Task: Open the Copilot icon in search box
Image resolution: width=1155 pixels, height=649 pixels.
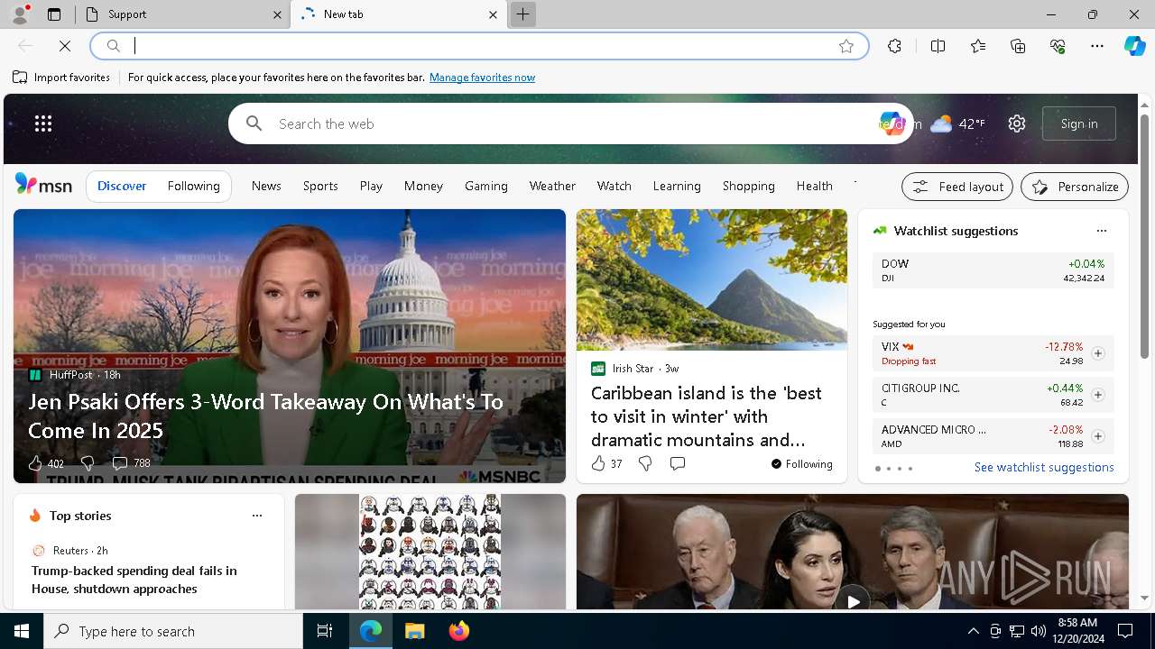Action: coord(891,123)
